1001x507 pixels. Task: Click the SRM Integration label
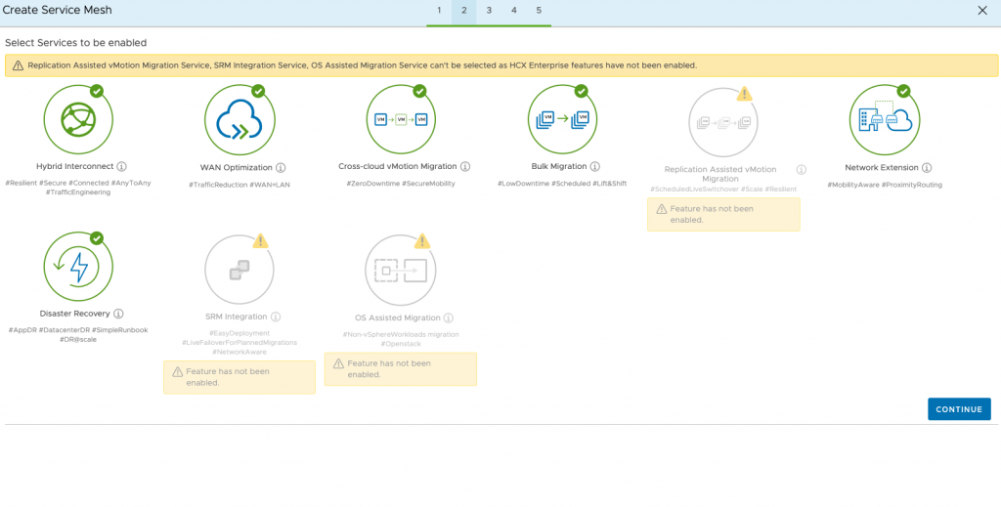coord(237,317)
